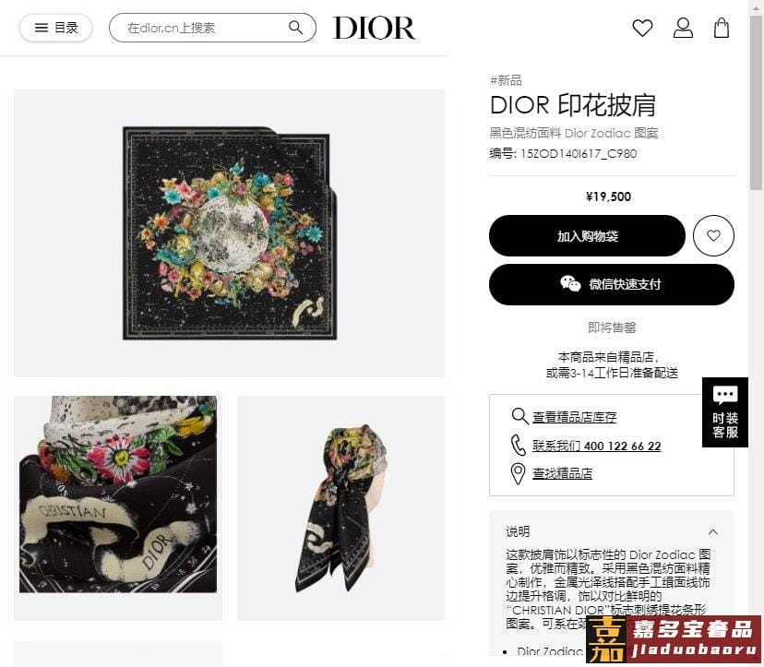Open the main scarf product image
This screenshot has width=764, height=667.
click(x=230, y=233)
